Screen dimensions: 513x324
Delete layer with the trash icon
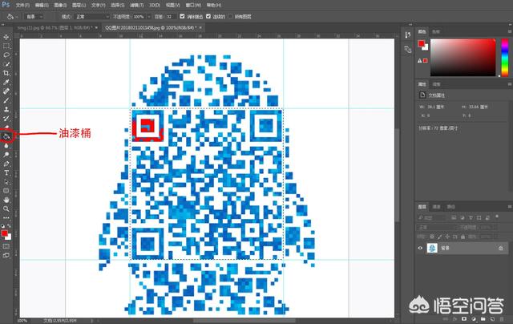[x=502, y=318]
